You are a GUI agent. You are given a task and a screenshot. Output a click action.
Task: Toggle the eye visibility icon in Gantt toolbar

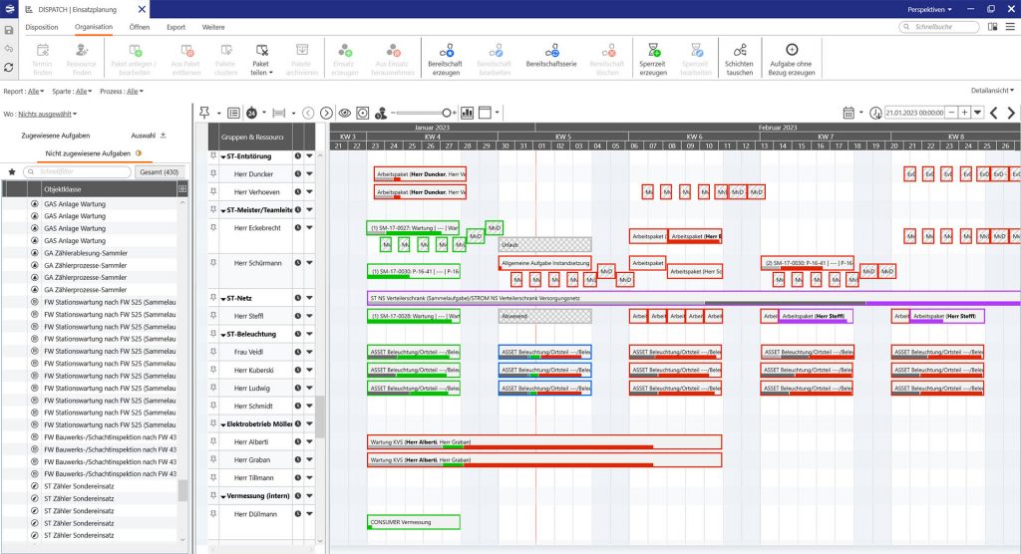(x=345, y=113)
